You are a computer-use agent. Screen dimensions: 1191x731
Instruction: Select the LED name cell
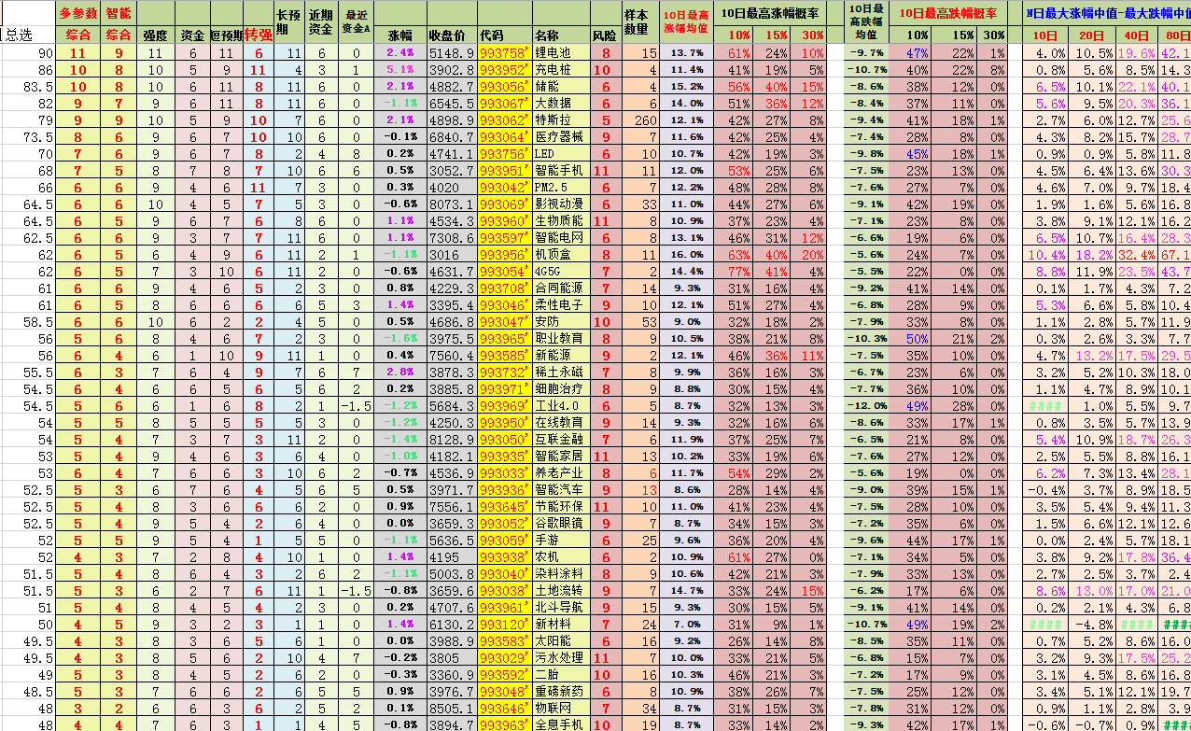pyautogui.click(x=562, y=154)
